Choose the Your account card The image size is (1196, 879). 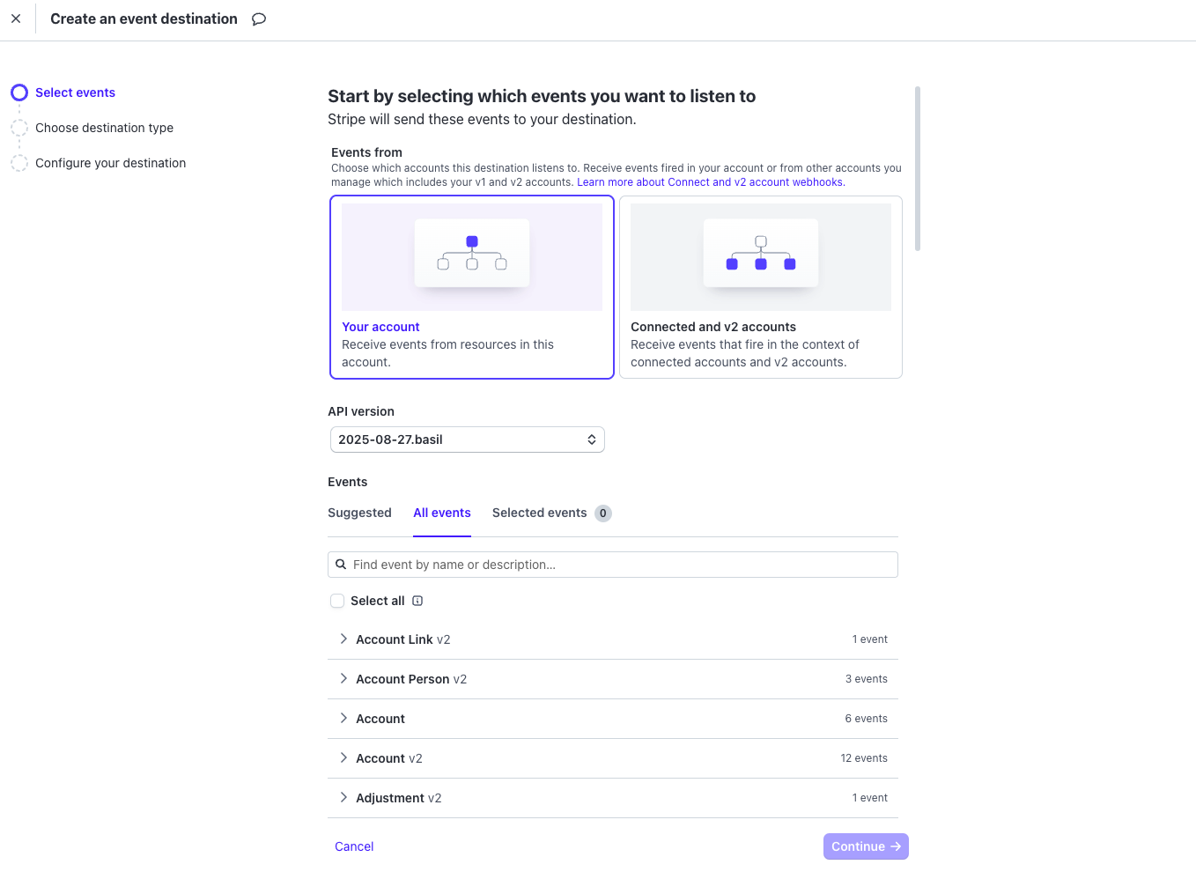click(472, 287)
